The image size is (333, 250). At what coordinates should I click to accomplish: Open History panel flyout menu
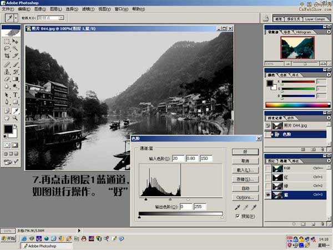(329, 118)
